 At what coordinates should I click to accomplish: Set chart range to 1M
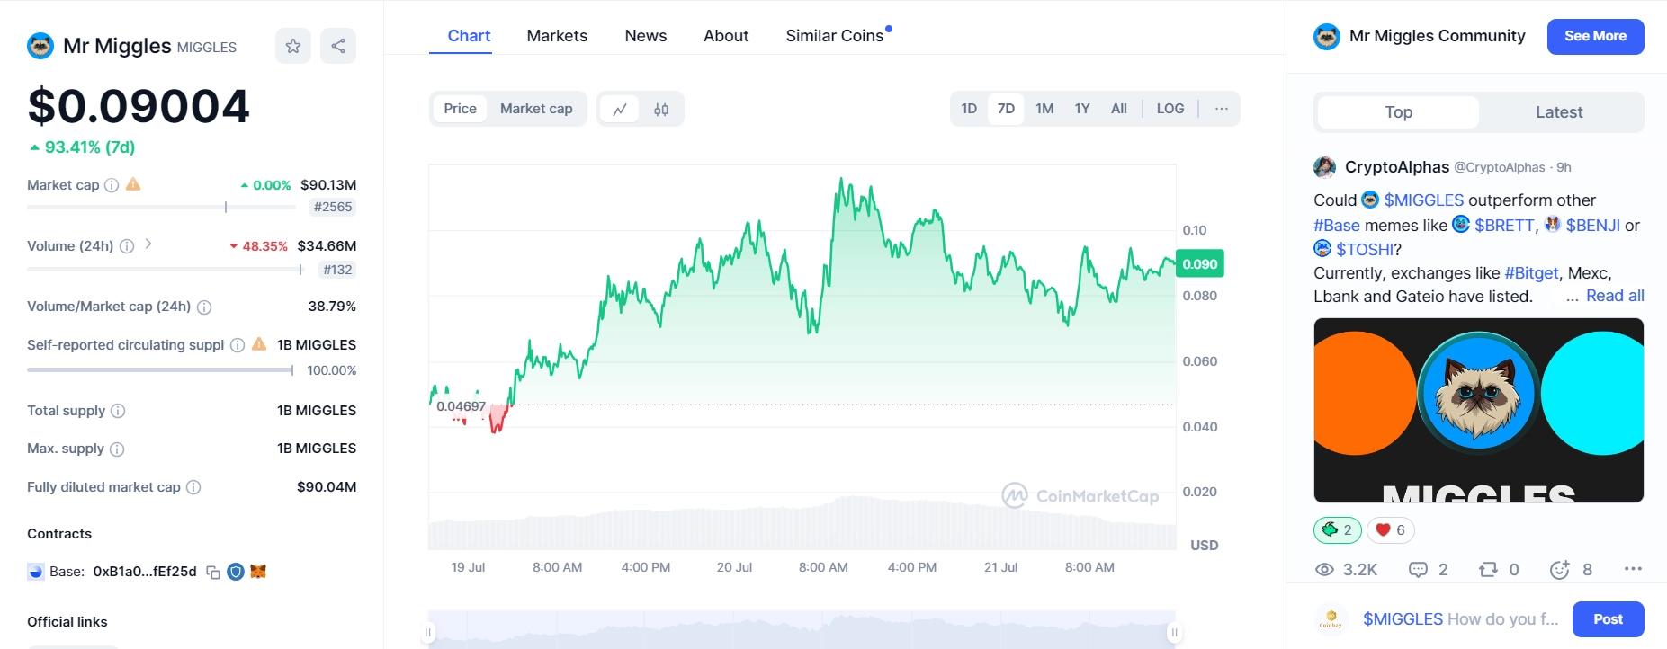coord(1044,109)
